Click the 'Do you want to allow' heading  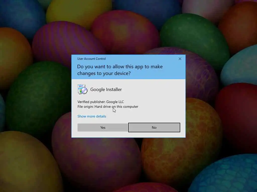pos(120,70)
